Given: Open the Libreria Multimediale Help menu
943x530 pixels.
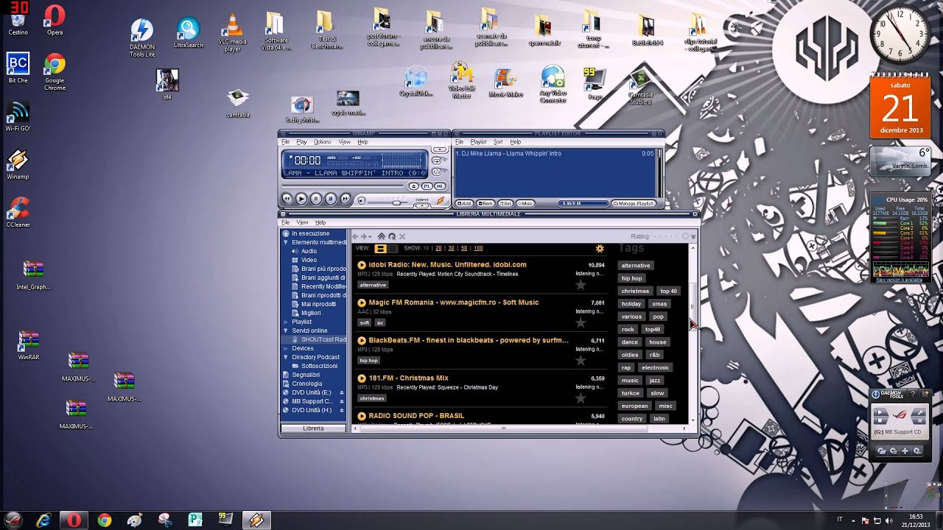Looking at the screenshot, I should 320,222.
